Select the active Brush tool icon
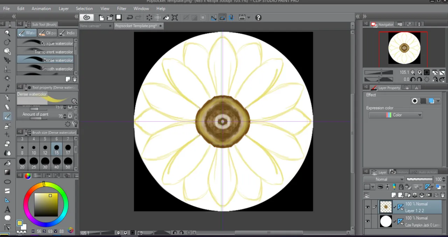This screenshot has height=237, width=448. coord(7,117)
